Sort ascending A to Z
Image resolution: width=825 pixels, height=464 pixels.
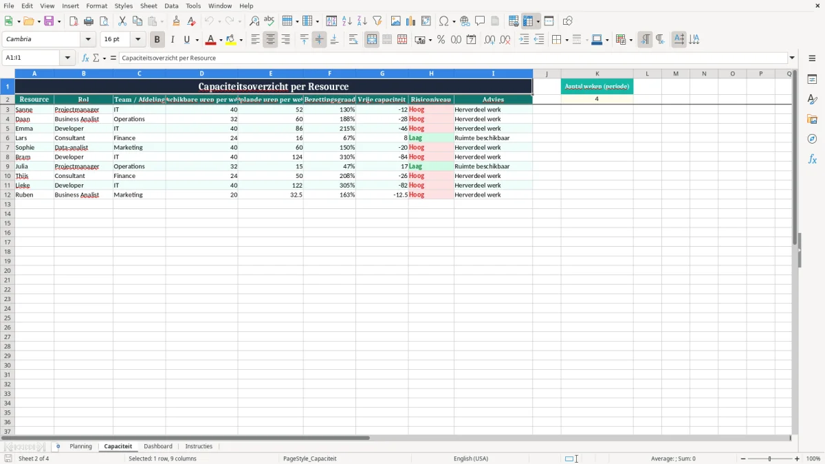pyautogui.click(x=347, y=21)
